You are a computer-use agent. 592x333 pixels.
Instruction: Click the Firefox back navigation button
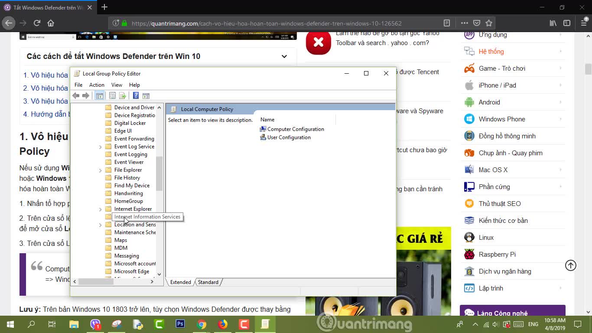(9, 23)
